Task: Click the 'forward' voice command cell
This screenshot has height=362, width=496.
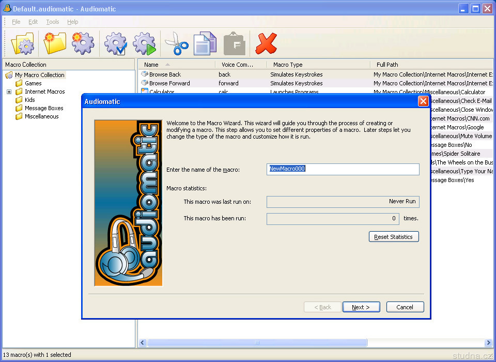Action: tap(228, 83)
